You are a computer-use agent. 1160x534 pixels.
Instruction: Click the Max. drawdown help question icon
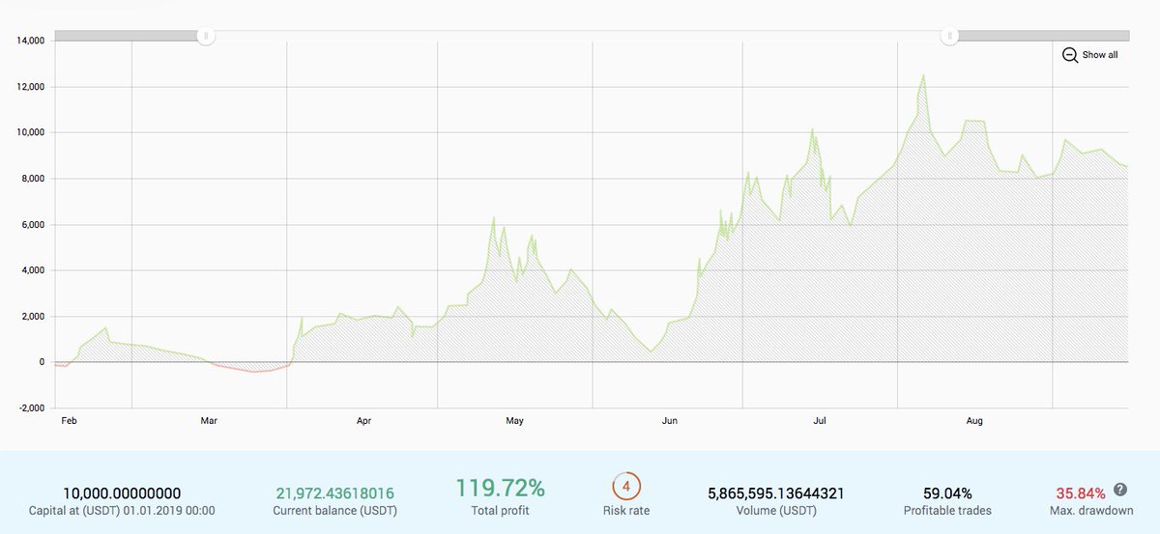[x=1120, y=490]
